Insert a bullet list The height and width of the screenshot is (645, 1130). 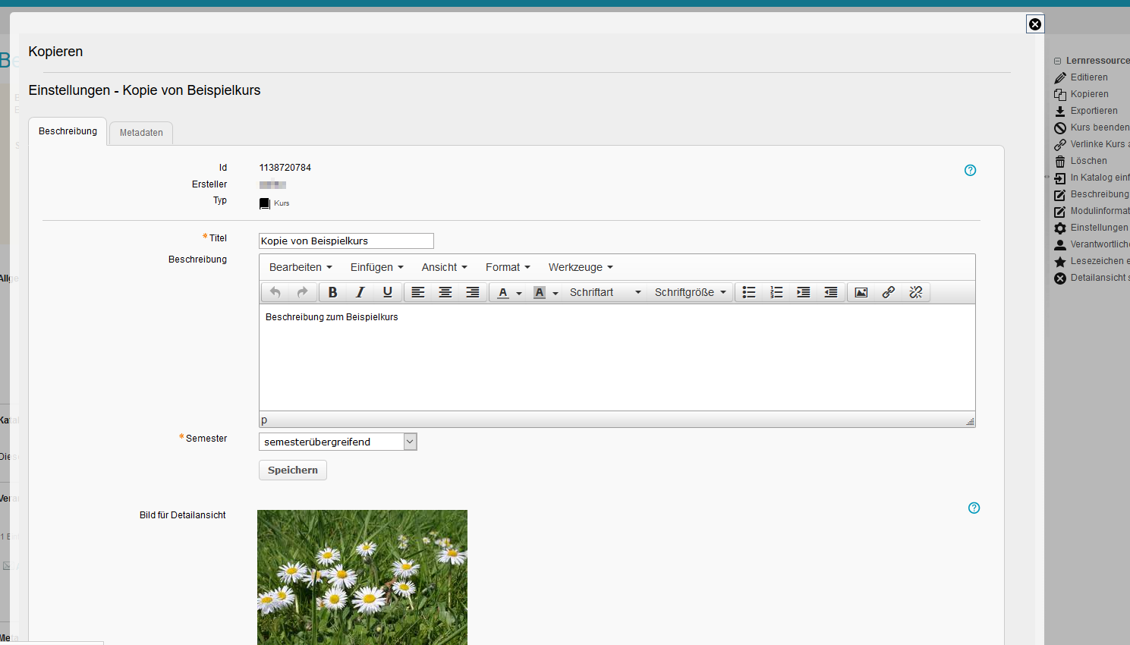pyautogui.click(x=749, y=292)
